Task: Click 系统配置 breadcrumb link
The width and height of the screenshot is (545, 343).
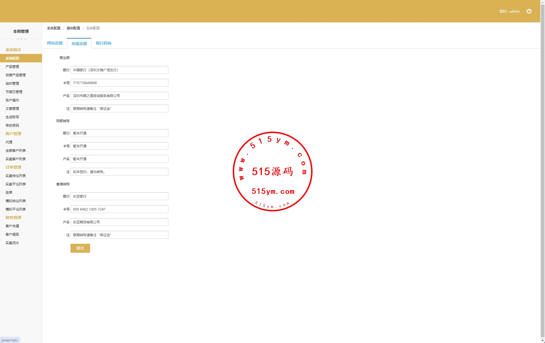Action: tap(54, 28)
